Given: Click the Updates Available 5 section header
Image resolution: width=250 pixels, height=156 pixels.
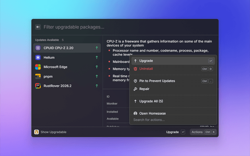Looking at the screenshot, I should pyautogui.click(x=49, y=40).
